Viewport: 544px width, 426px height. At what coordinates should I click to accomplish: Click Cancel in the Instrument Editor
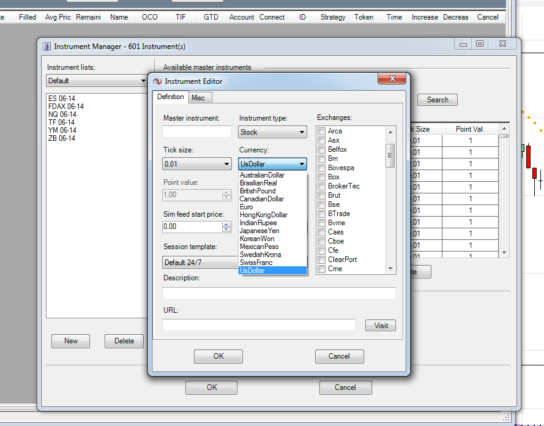coord(339,356)
